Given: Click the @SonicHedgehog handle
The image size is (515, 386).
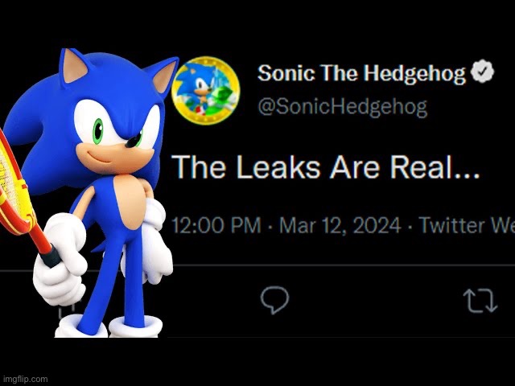Looking at the screenshot, I should coord(343,107).
